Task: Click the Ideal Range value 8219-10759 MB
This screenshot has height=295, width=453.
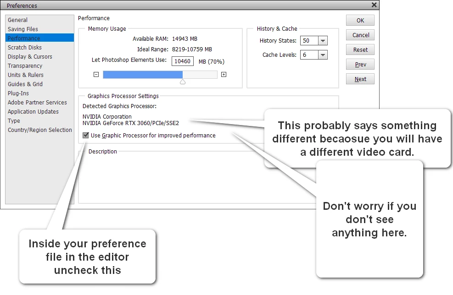Action: 192,49
